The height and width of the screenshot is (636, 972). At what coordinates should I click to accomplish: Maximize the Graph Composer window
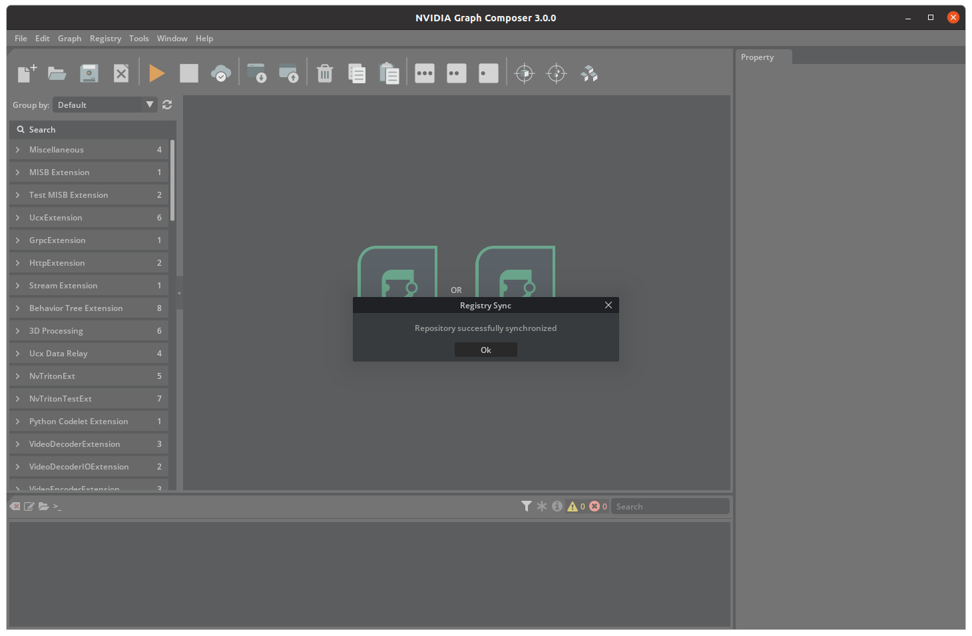pyautogui.click(x=931, y=18)
